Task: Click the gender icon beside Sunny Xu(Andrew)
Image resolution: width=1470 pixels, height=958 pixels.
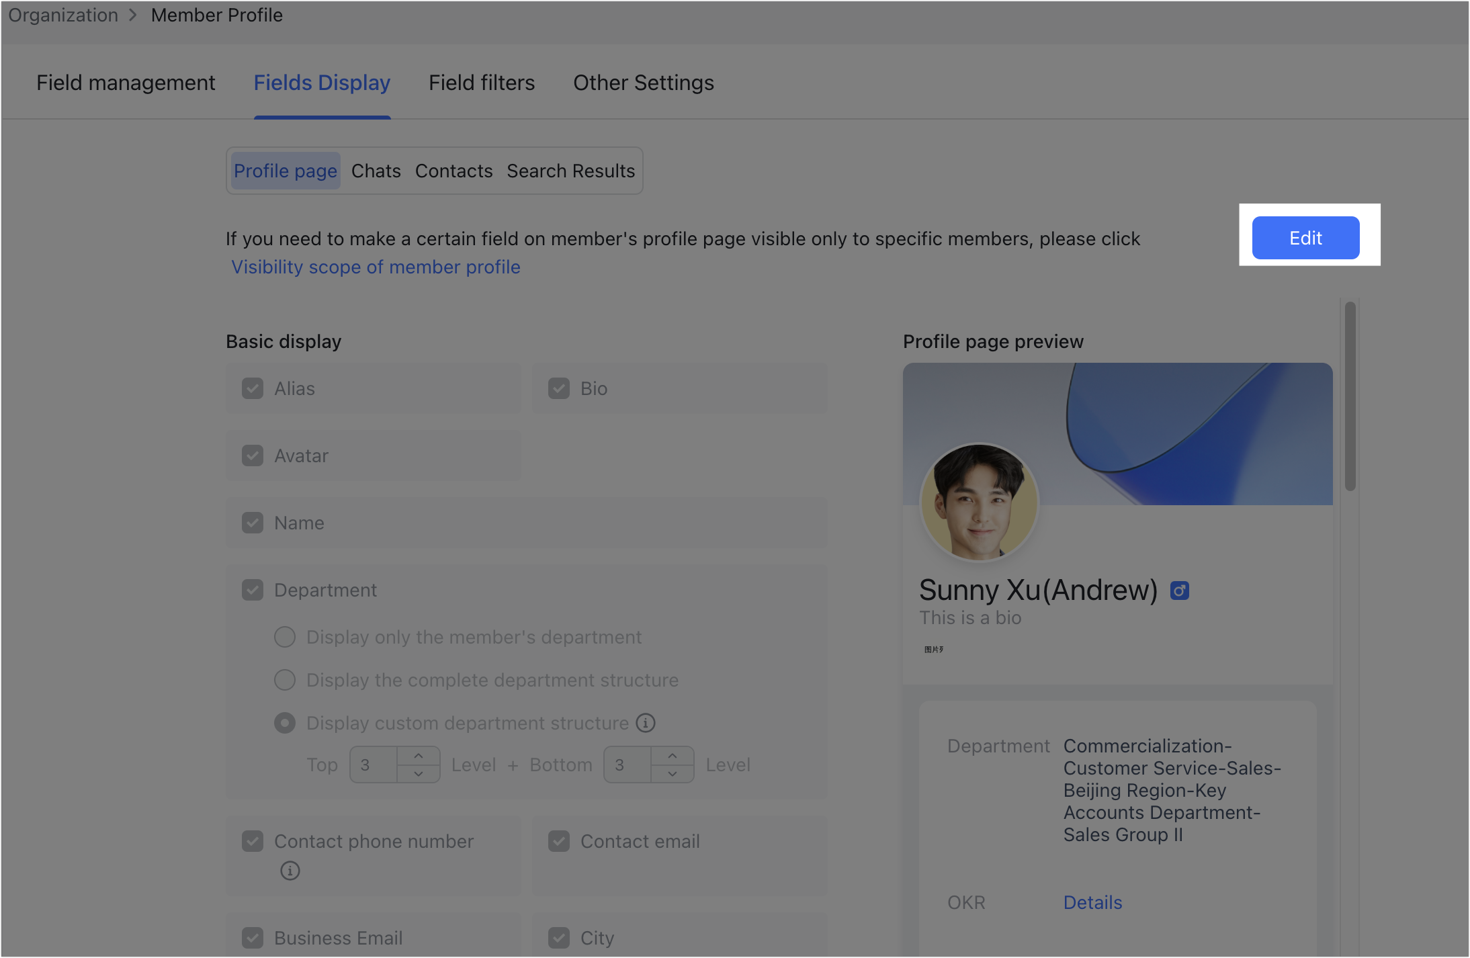Action: point(1180,591)
